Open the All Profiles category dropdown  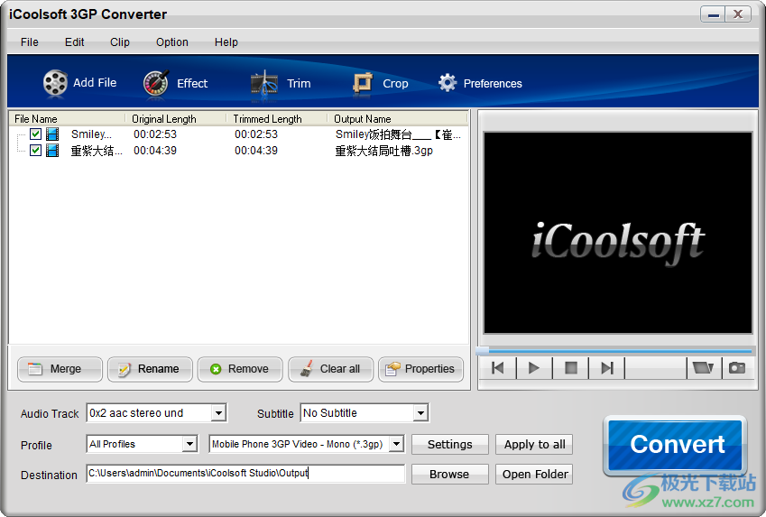(189, 444)
